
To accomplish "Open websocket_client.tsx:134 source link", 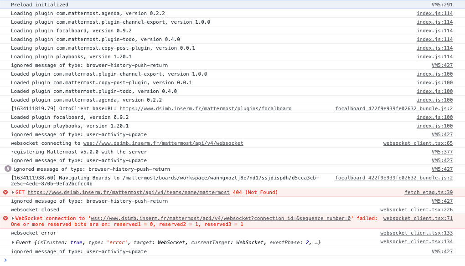I will pyautogui.click(x=416, y=242).
